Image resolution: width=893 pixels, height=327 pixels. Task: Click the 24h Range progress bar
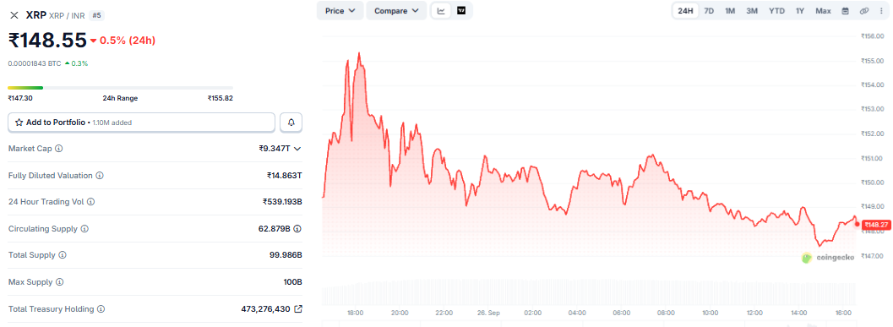click(x=120, y=88)
